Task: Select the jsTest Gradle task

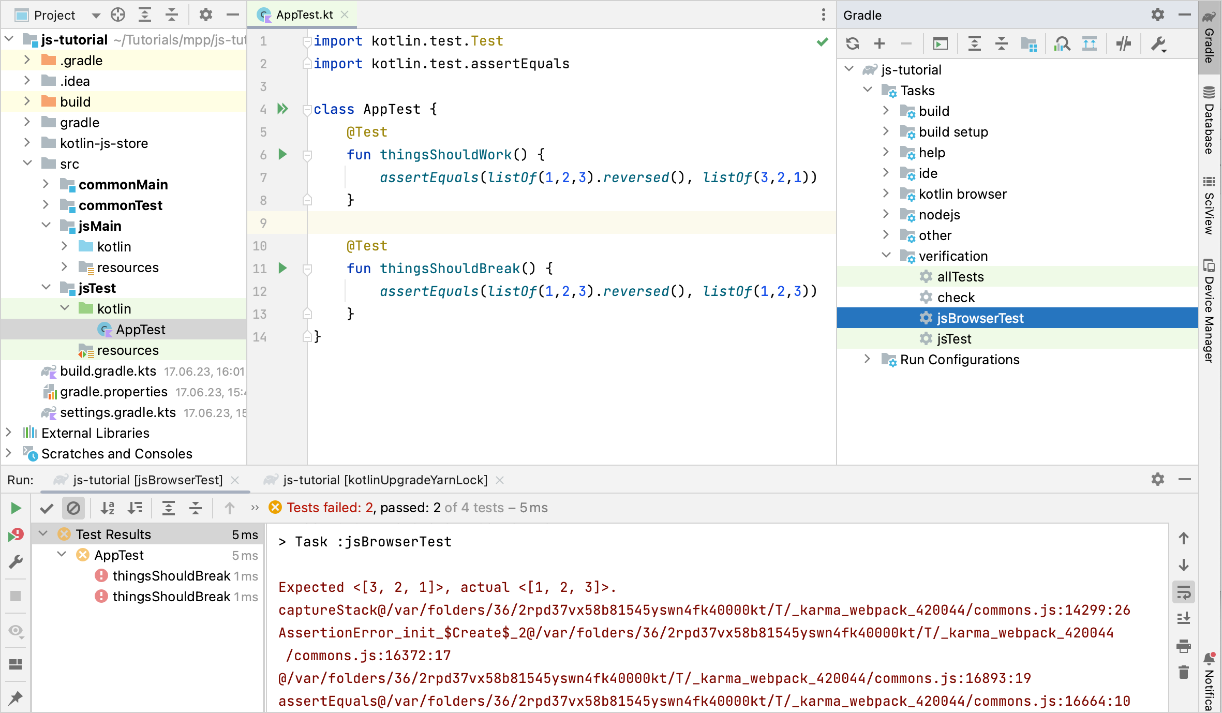Action: pos(1017,338)
